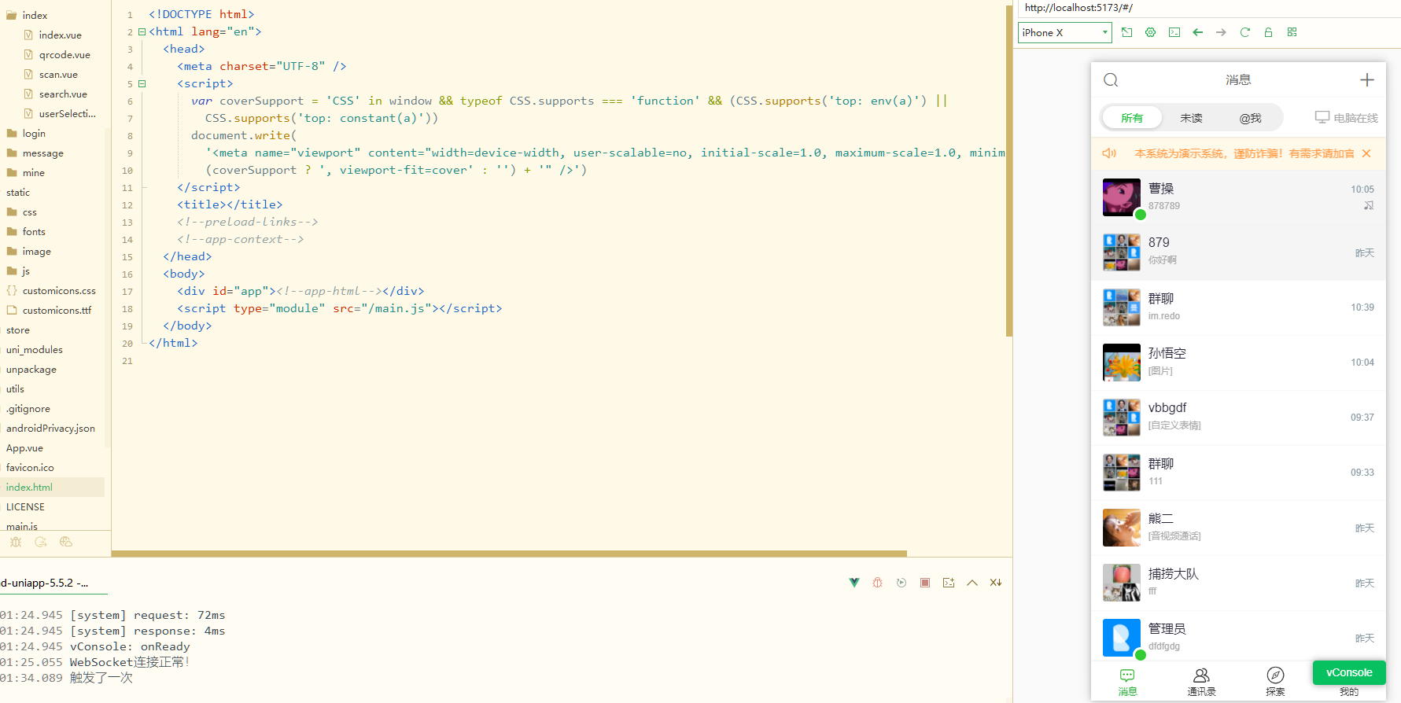Open the preview settings gear

click(1151, 32)
